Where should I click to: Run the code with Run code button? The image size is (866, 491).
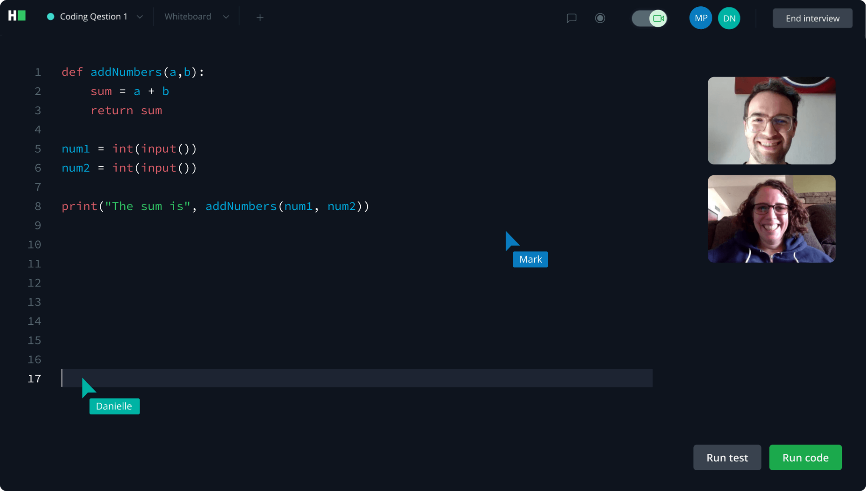[x=805, y=457]
